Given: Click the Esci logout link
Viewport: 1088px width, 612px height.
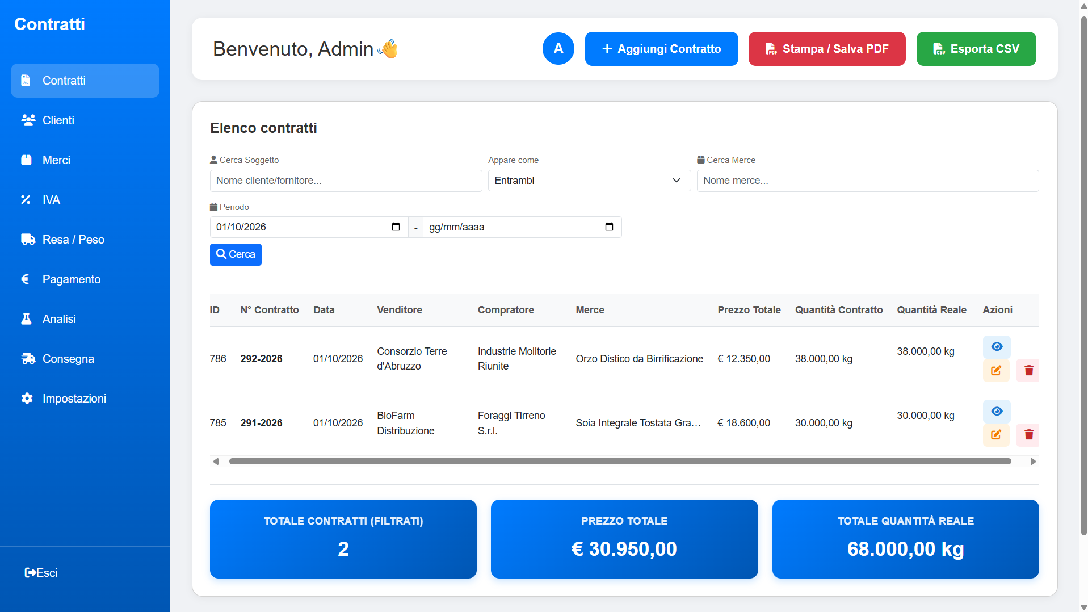Looking at the screenshot, I should pyautogui.click(x=41, y=573).
